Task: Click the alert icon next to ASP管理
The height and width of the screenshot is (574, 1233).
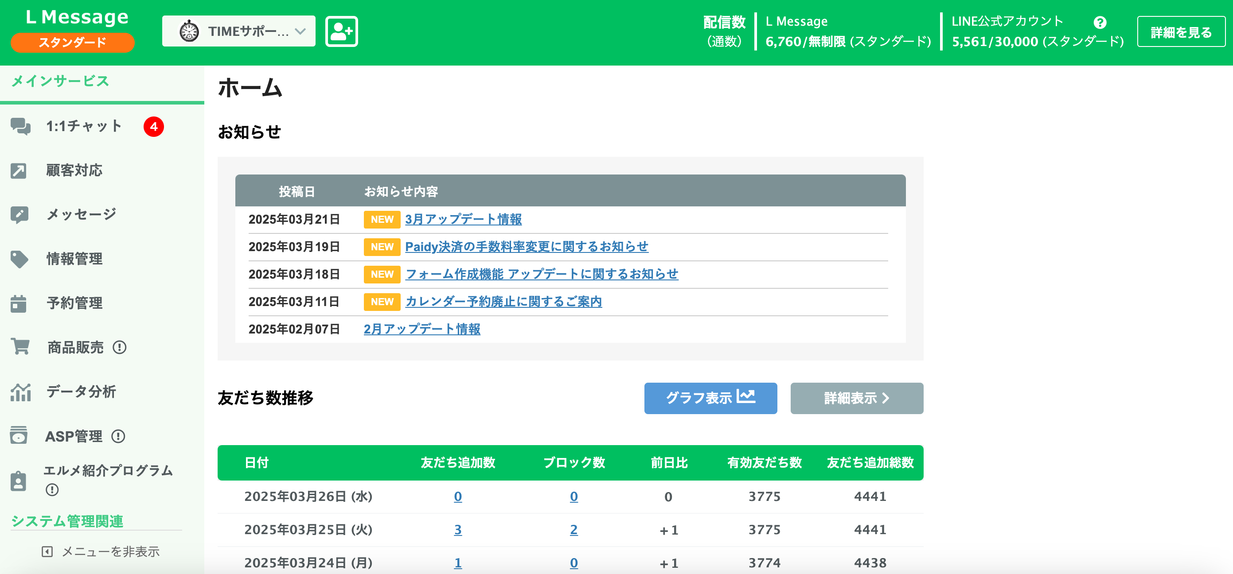Action: (119, 436)
